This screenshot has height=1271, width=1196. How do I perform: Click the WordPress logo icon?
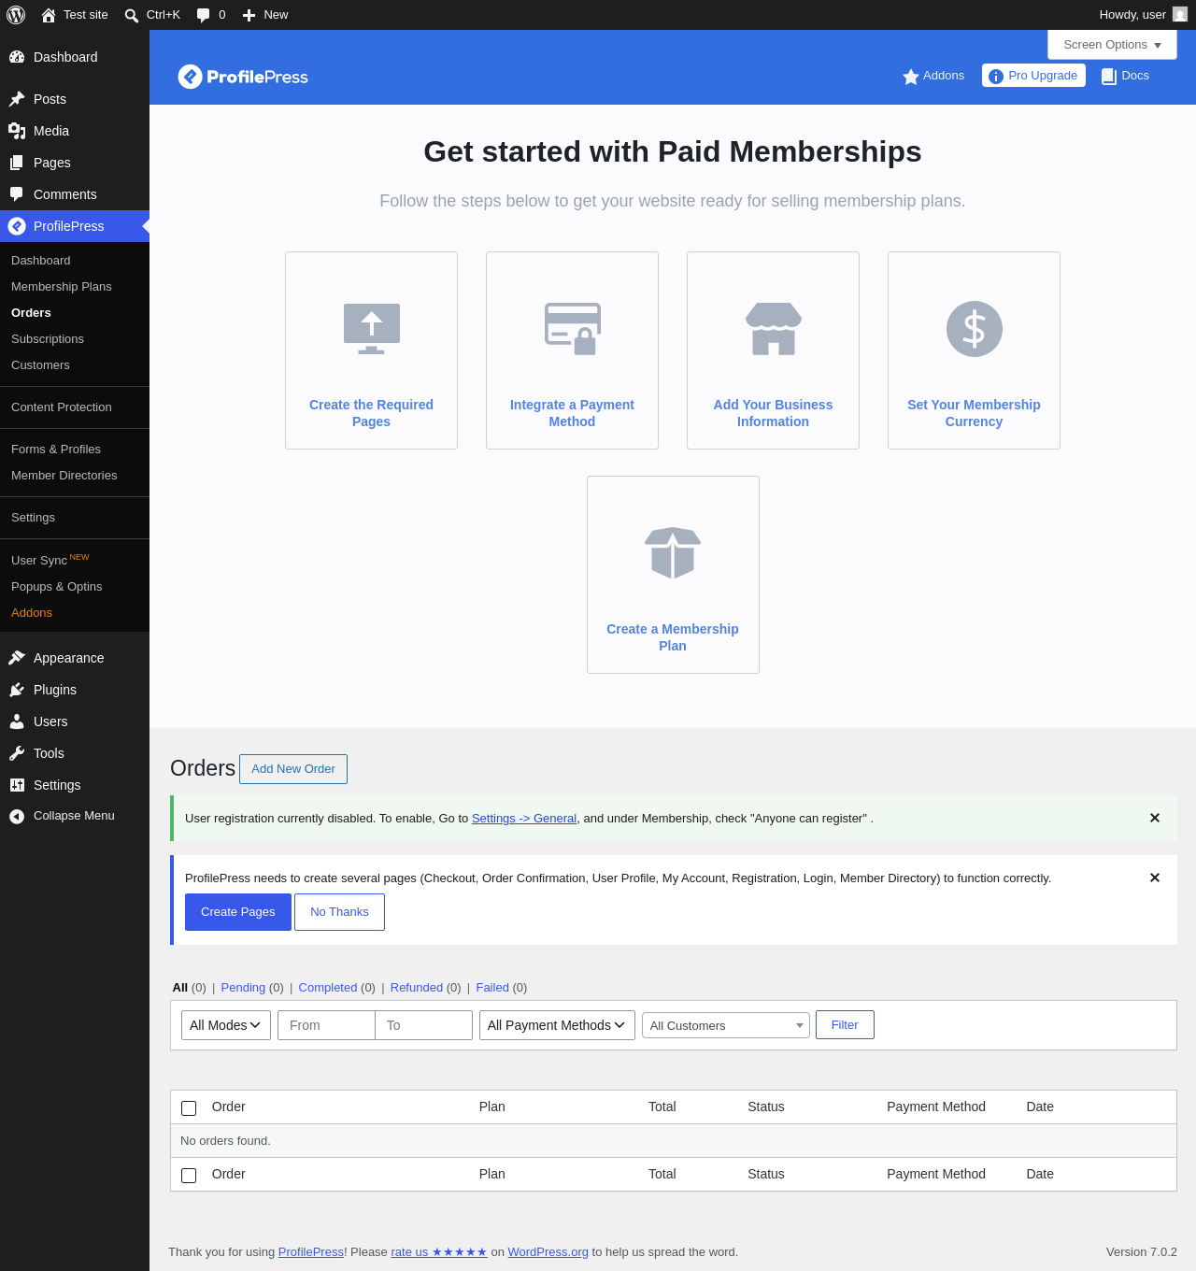point(16,15)
